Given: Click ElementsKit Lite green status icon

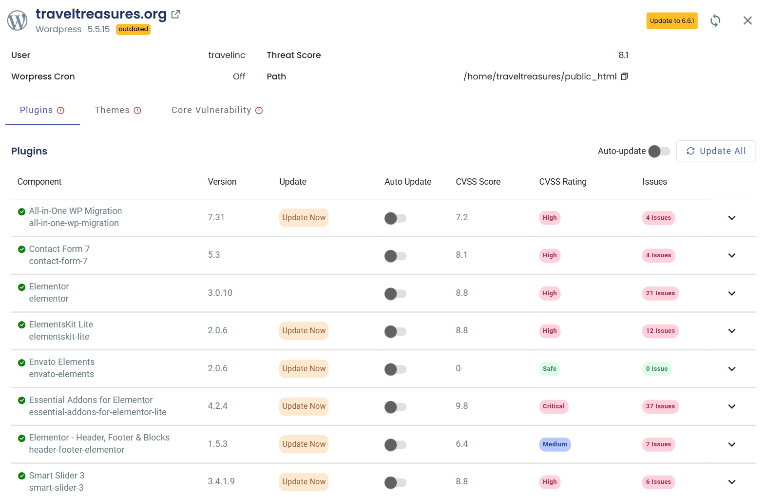Looking at the screenshot, I should pyautogui.click(x=21, y=325).
